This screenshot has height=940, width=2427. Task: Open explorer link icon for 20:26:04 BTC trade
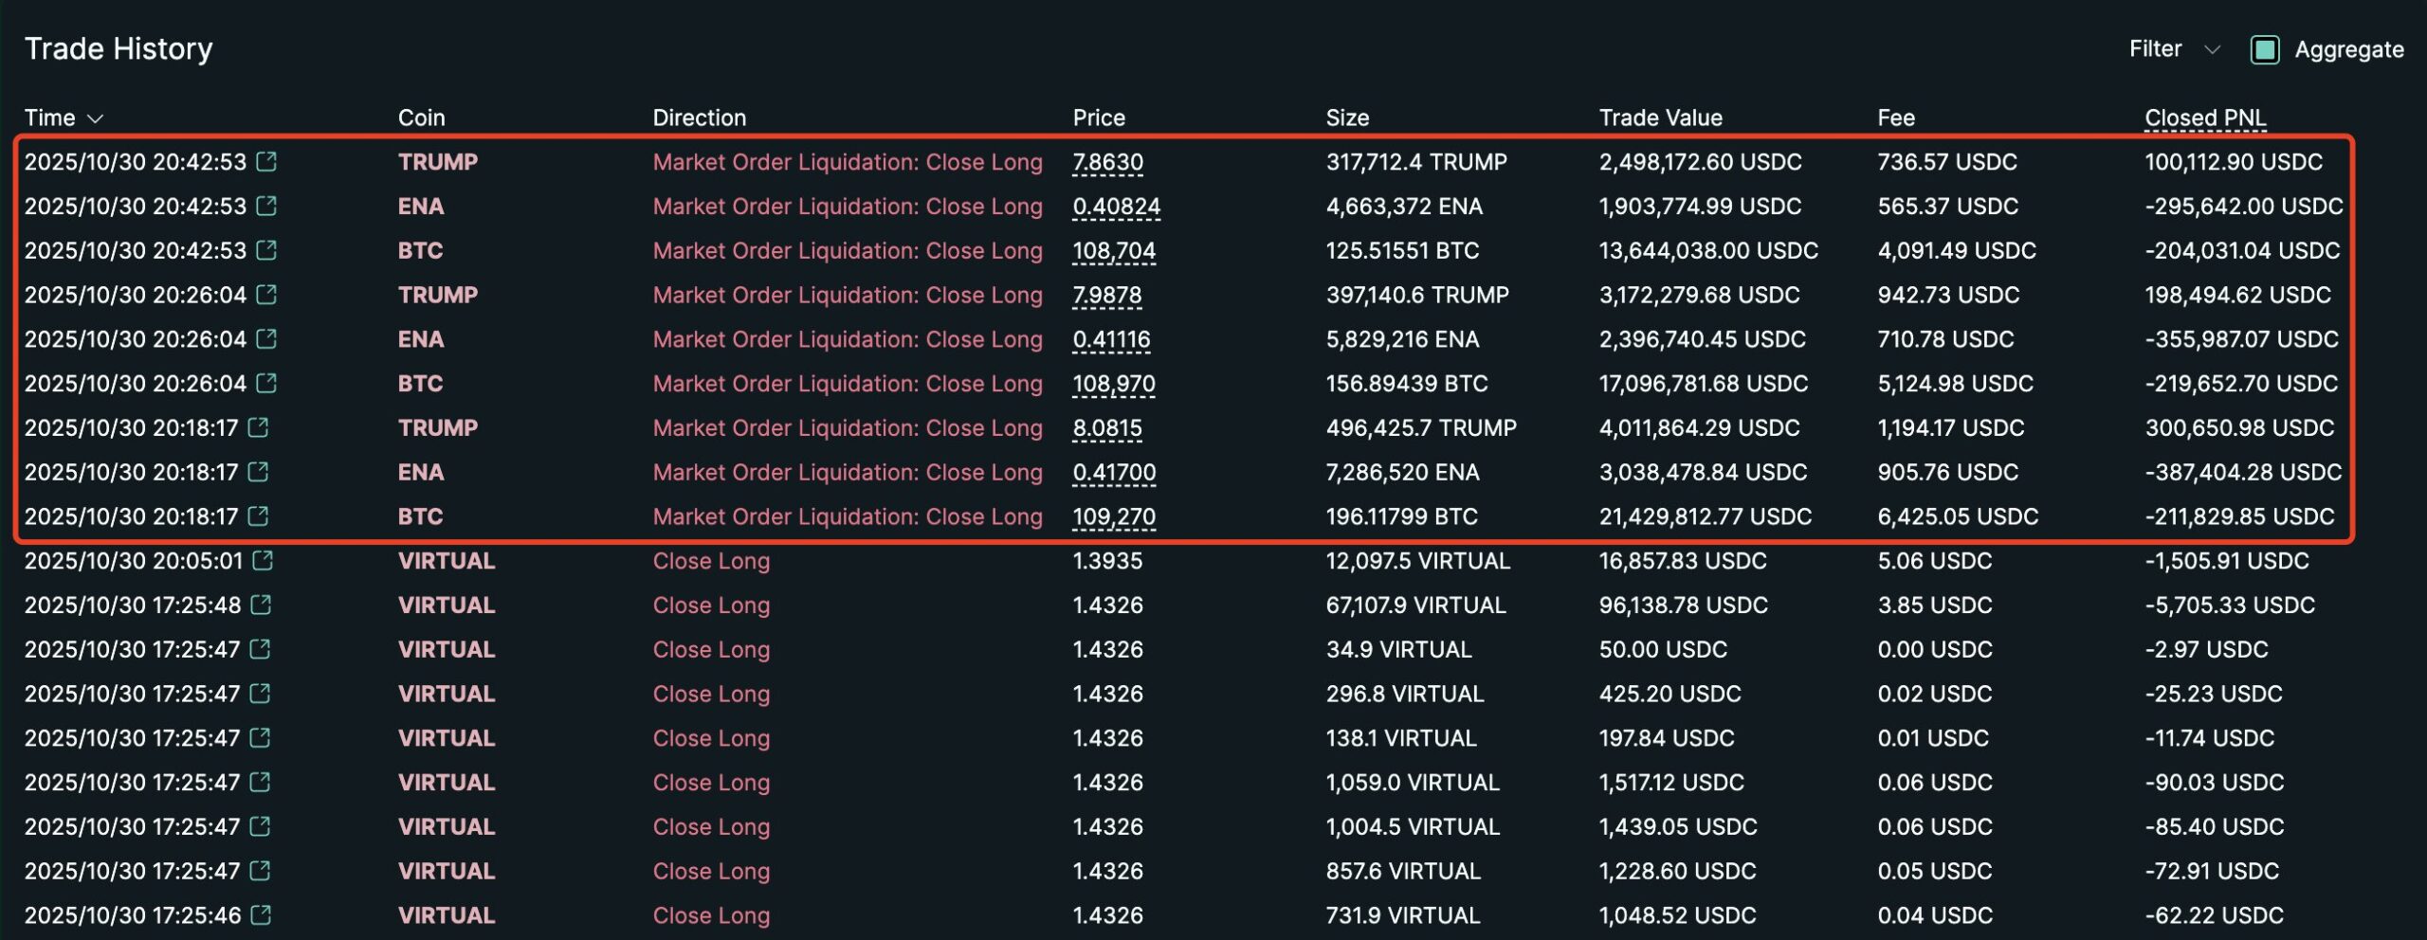coord(266,383)
